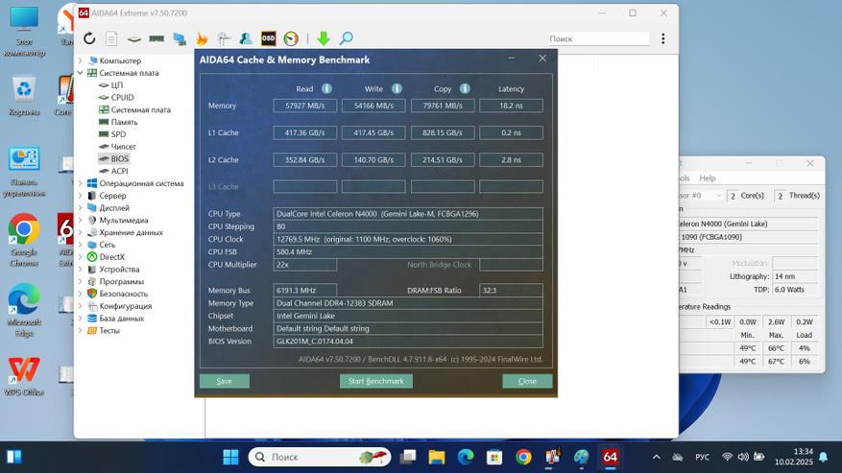The image size is (842, 473).
Task: Open the OSD panel toolbar icon
Action: pos(269,38)
